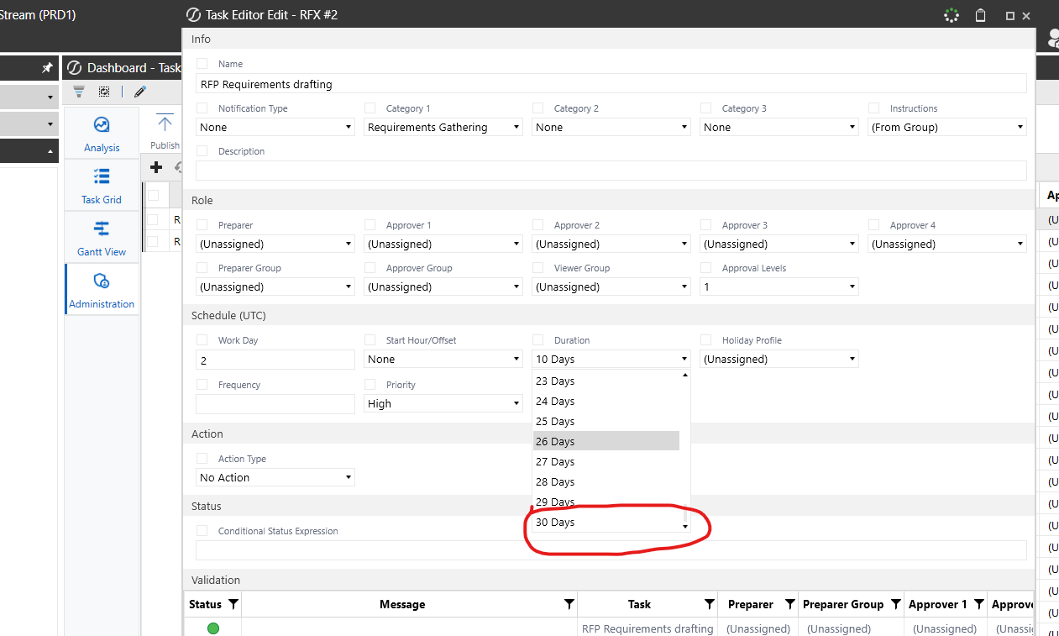Click the Name field with RFP Requirements drafting
This screenshot has width=1059, height=636.
tap(611, 84)
